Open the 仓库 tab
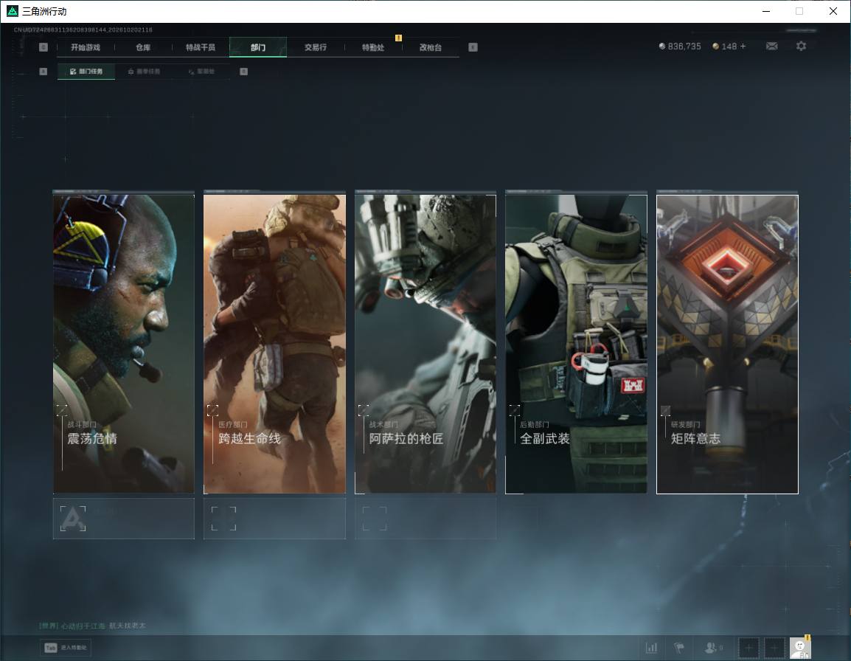This screenshot has height=661, width=851. pos(143,47)
